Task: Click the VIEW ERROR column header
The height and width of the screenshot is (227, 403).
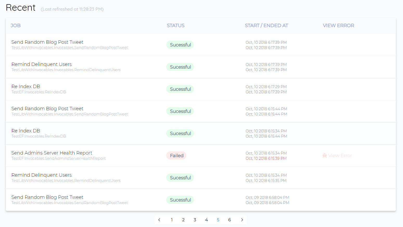Action: pos(338,26)
